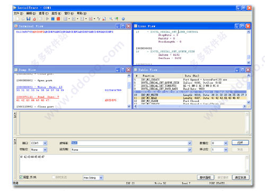Click the 清空接收 clear receive button
The height and width of the screenshot is (191, 265).
[223, 177]
